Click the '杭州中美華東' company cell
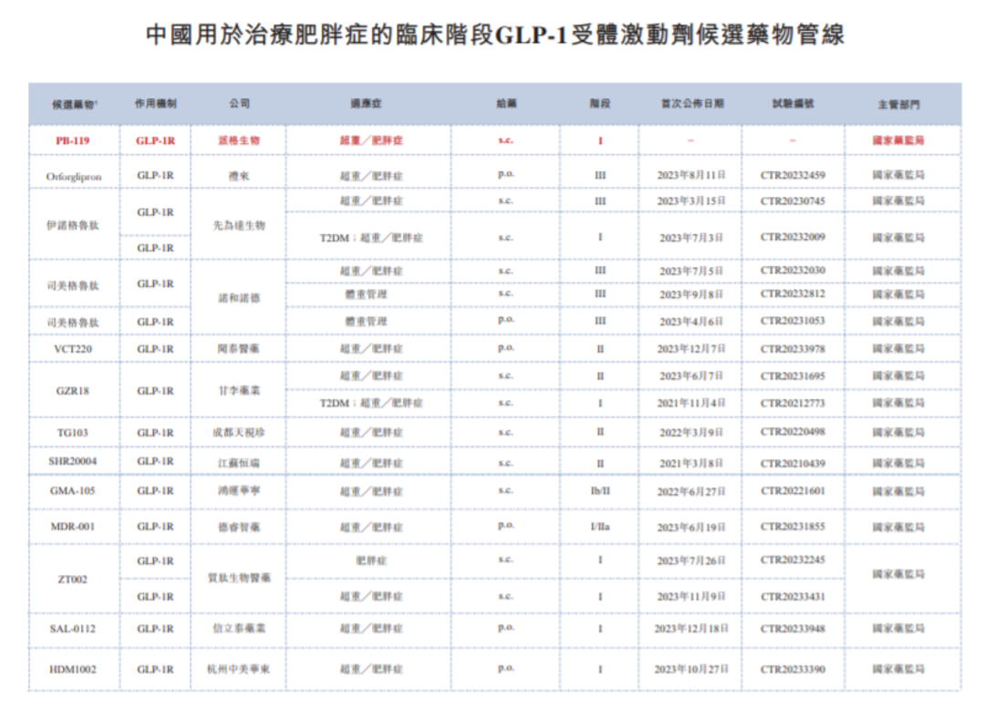Image resolution: width=985 pixels, height=707 pixels. (x=239, y=670)
